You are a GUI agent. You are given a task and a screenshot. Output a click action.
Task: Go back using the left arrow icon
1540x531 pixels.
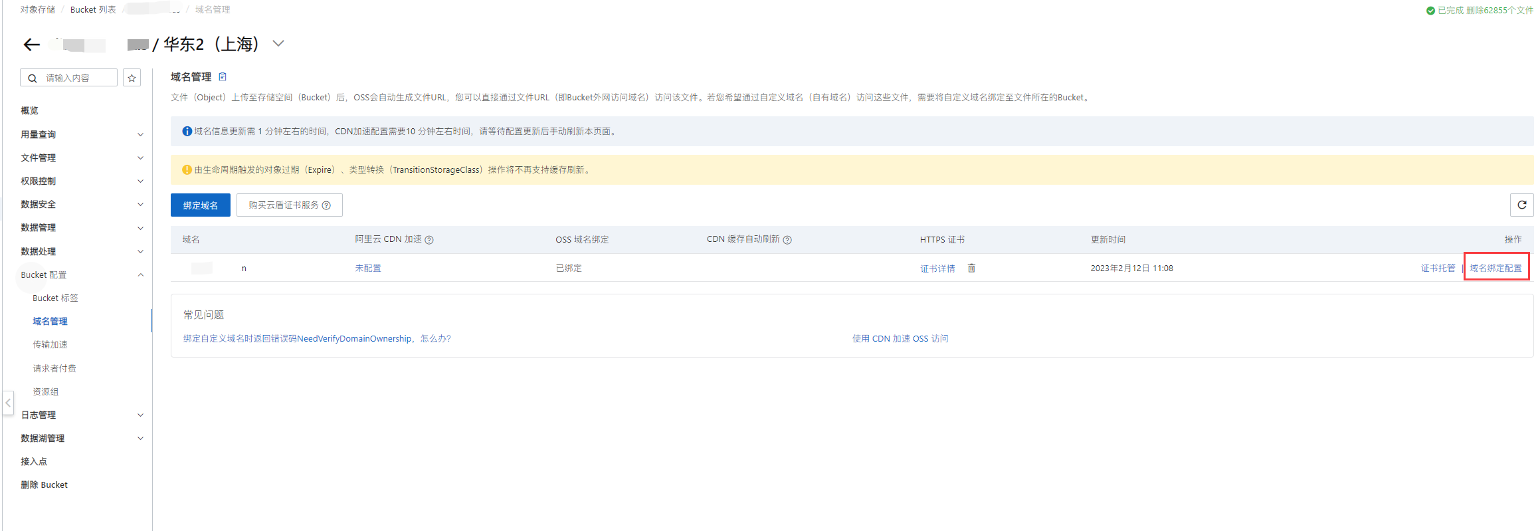click(31, 45)
